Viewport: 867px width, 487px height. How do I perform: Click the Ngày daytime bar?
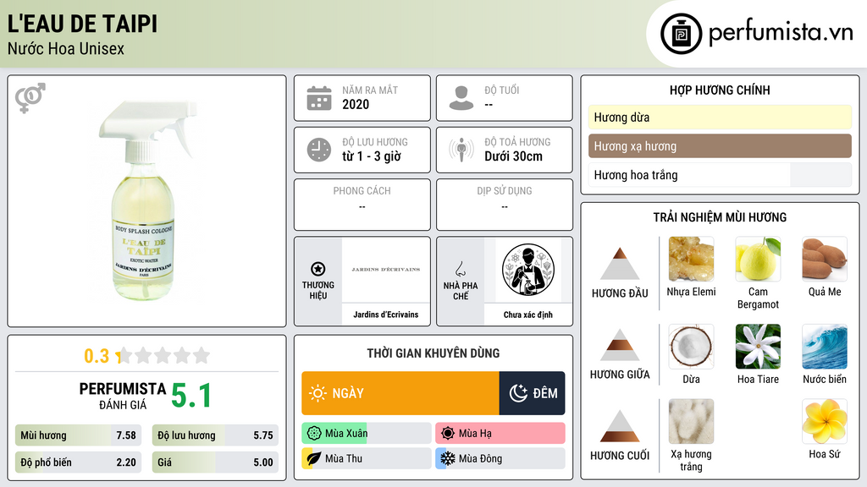click(400, 393)
